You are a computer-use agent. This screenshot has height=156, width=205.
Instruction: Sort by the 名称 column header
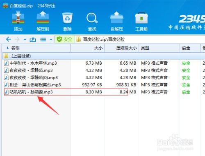[x=36, y=48]
